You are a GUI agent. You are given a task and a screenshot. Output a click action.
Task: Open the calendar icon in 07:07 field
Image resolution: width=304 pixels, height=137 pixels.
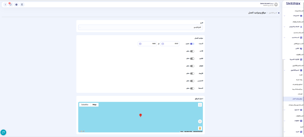point(163,44)
